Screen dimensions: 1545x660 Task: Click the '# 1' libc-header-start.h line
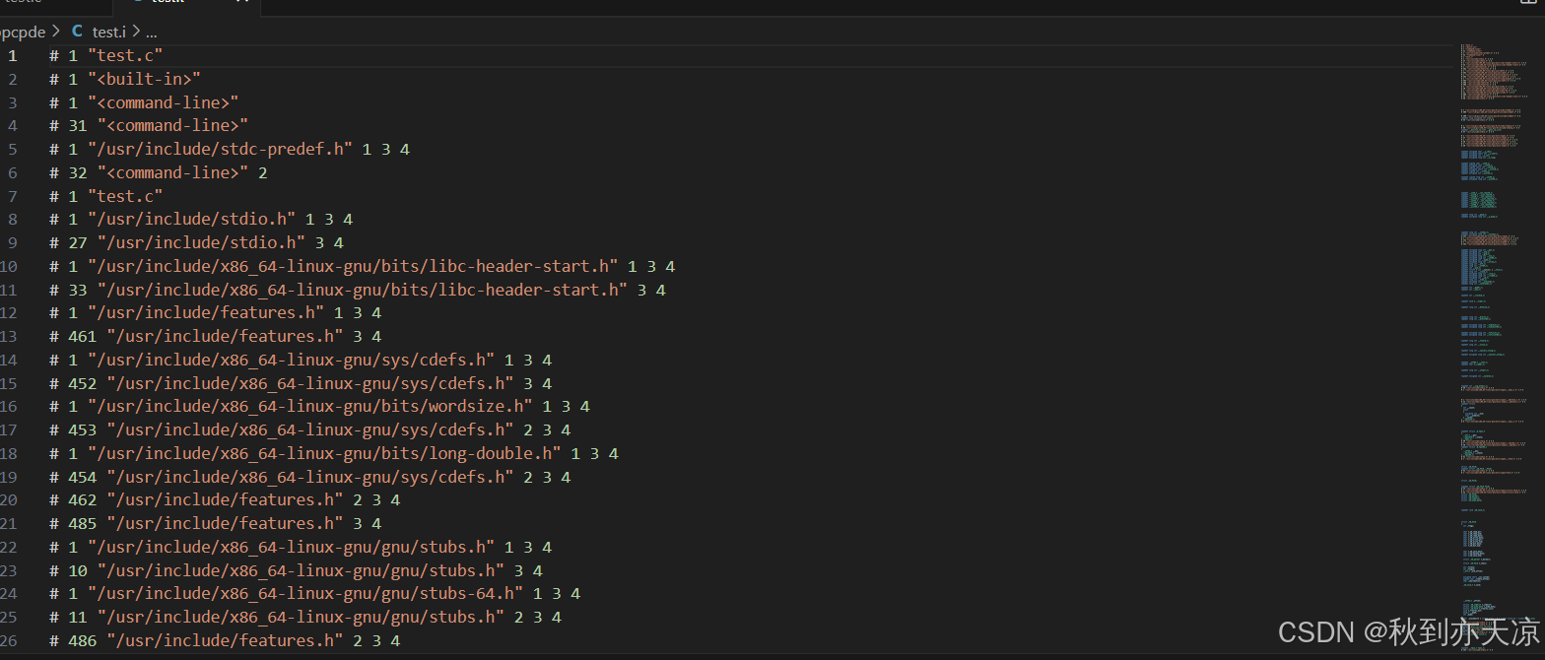[x=363, y=266]
